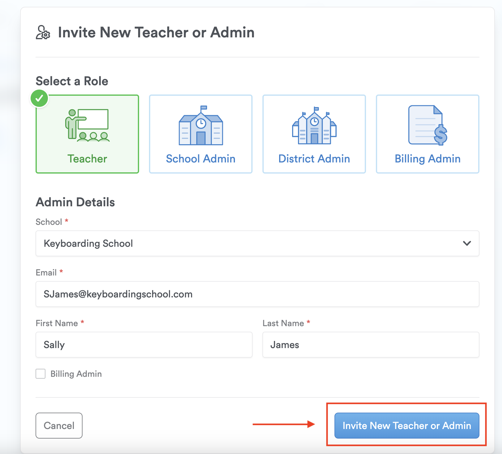This screenshot has width=502, height=454.
Task: Click the user-gear icon beside the title
Action: pyautogui.click(x=43, y=32)
